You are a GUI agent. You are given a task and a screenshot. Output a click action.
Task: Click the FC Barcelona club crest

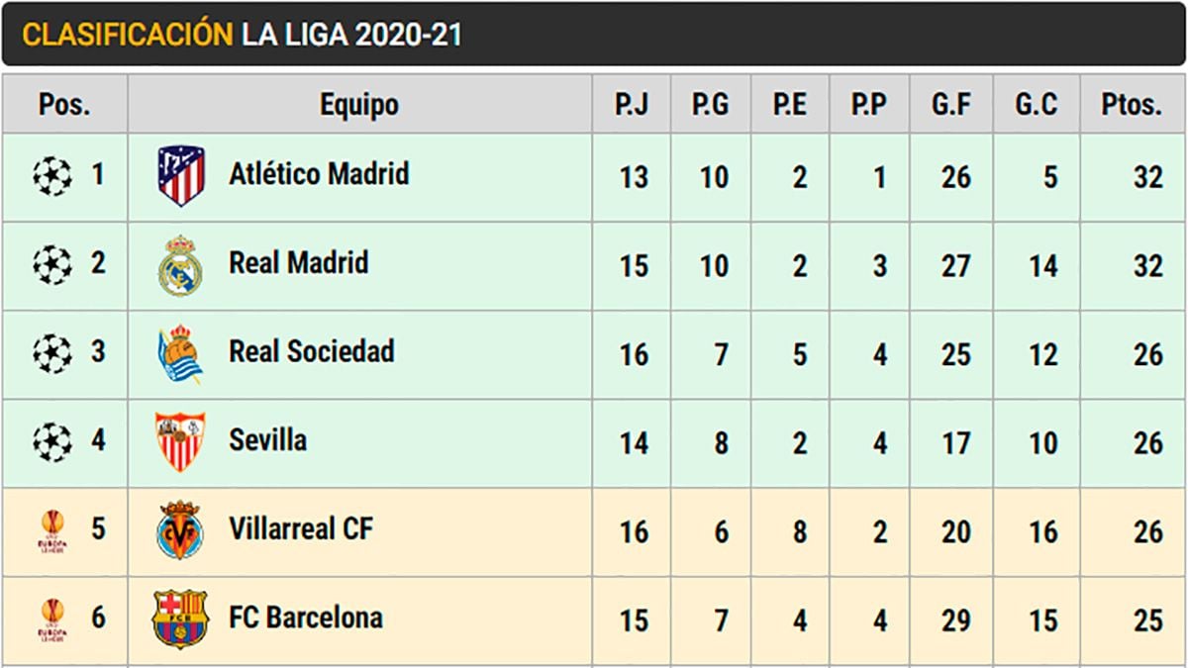(180, 619)
